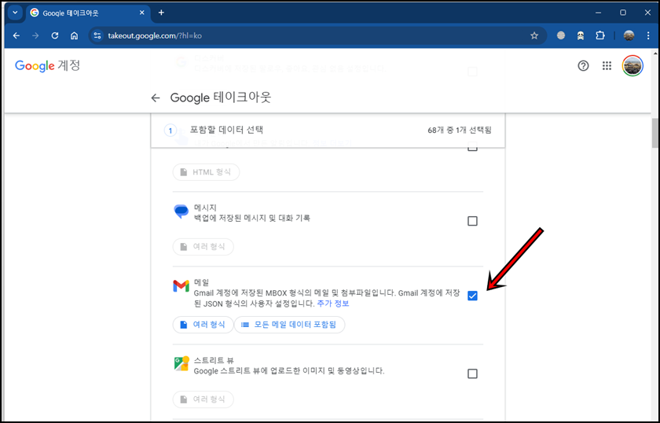Click the 메시지 chat bubble icon
Image resolution: width=660 pixels, height=423 pixels.
181,211
